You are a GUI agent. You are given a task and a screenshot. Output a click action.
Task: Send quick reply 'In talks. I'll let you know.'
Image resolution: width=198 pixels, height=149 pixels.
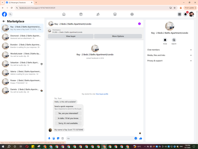tap(68, 118)
